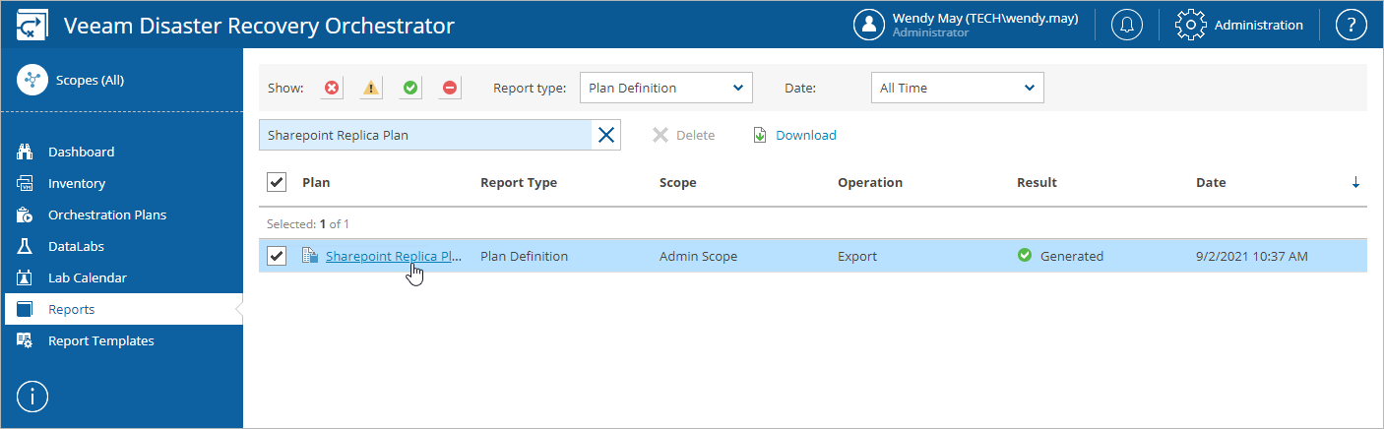Sort by the Result column header
This screenshot has height=429, width=1384.
(x=1037, y=182)
